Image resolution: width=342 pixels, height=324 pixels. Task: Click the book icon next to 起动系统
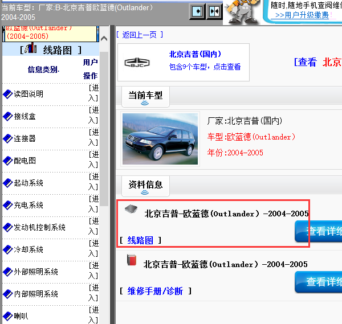pyautogui.click(x=8, y=183)
